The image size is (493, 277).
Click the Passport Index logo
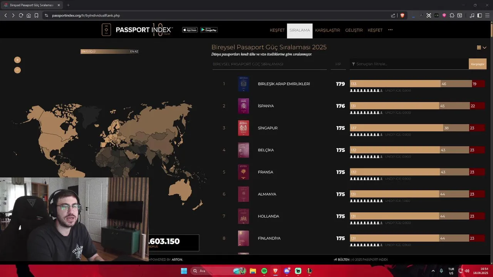click(x=137, y=30)
